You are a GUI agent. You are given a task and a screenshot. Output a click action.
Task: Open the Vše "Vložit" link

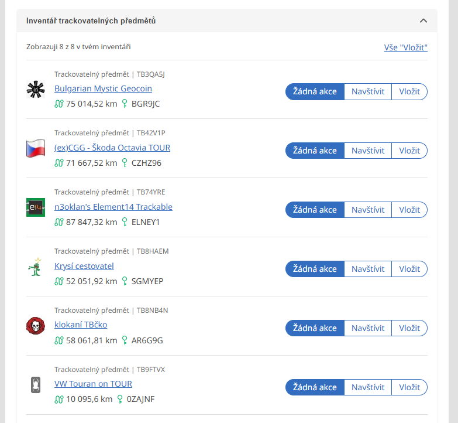pos(405,47)
